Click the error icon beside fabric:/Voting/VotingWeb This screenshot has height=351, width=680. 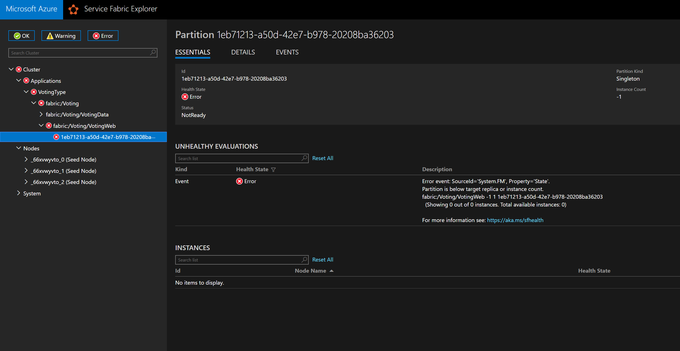(x=49, y=126)
